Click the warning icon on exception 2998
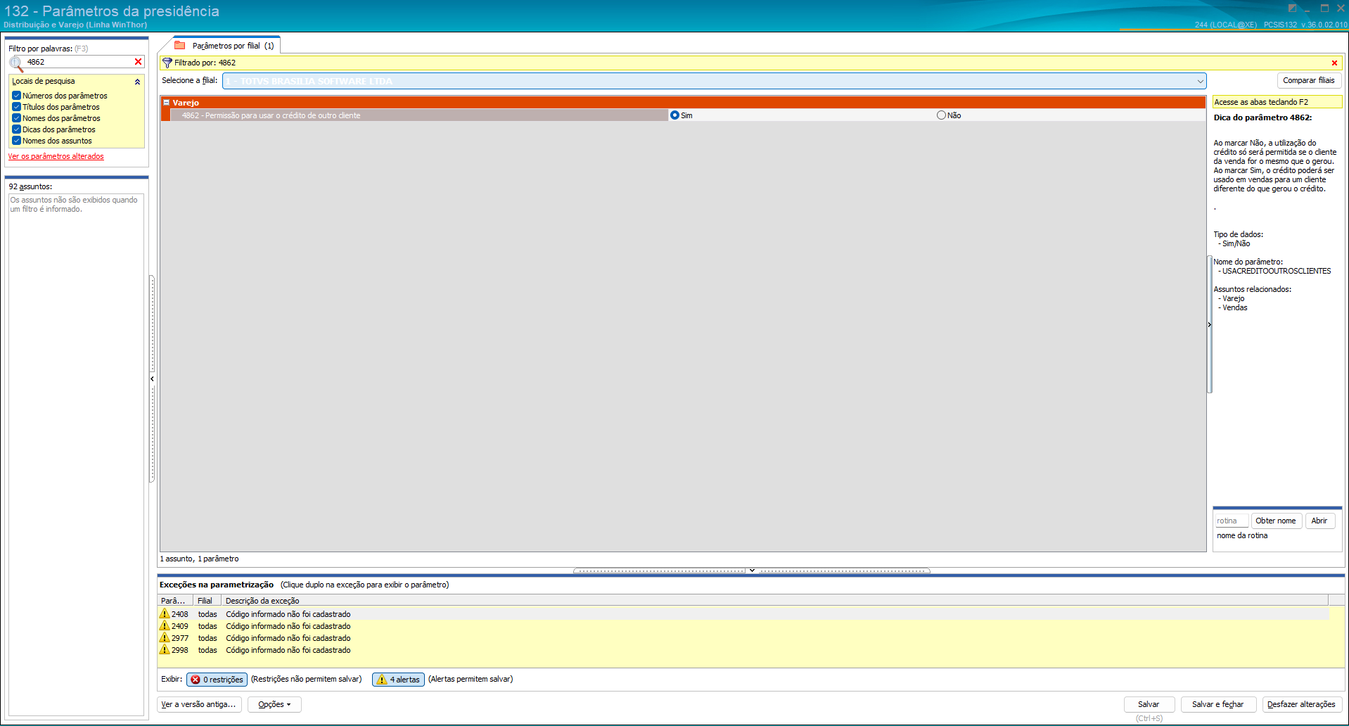The image size is (1349, 726). pos(165,650)
